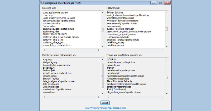The width and height of the screenshot is (211, 111).
Task: Click the don't-follow list scroll down arrow
Action: (167, 94)
